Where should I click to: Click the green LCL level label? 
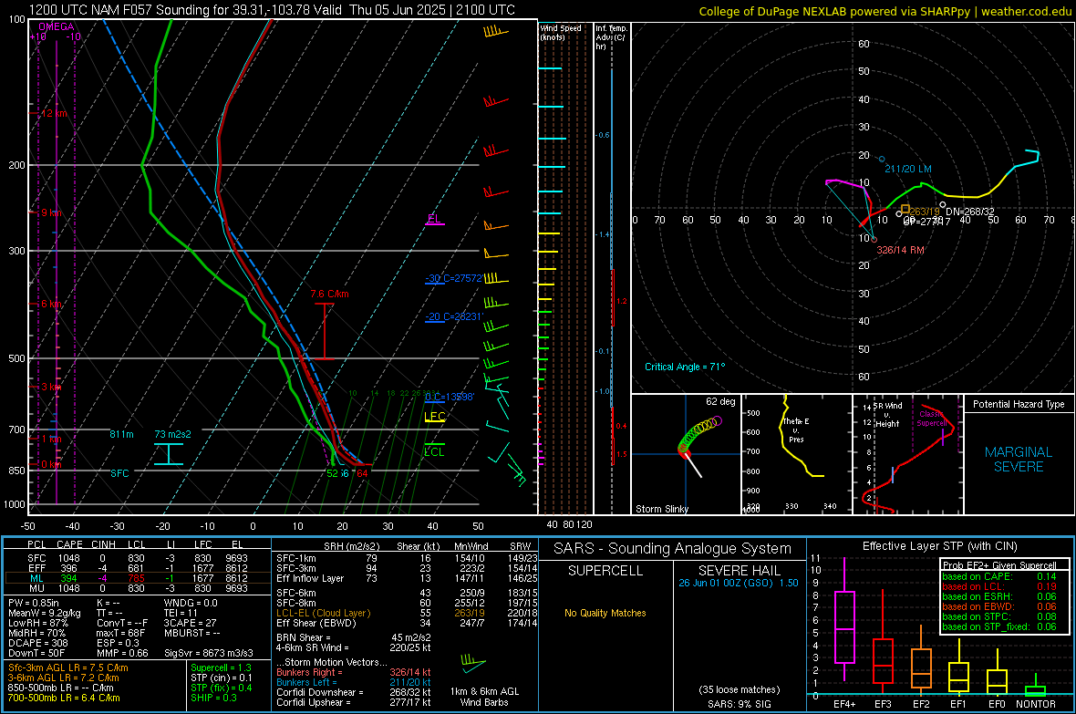[x=434, y=451]
